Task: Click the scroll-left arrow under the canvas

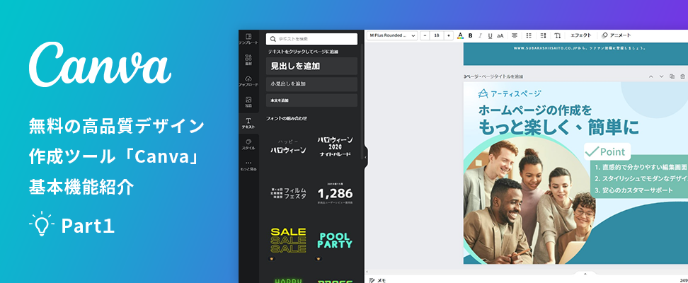Action: click(367, 272)
